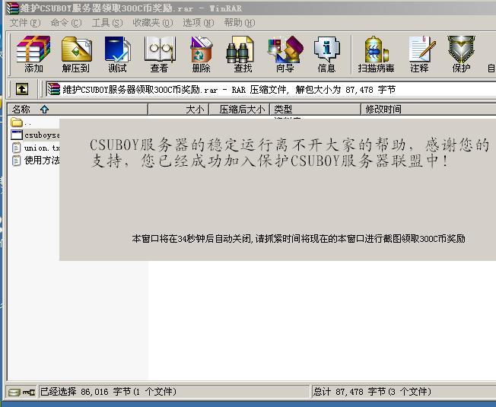The height and width of the screenshot is (407, 496).
Task: Click the archive path address field
Action: point(271,90)
